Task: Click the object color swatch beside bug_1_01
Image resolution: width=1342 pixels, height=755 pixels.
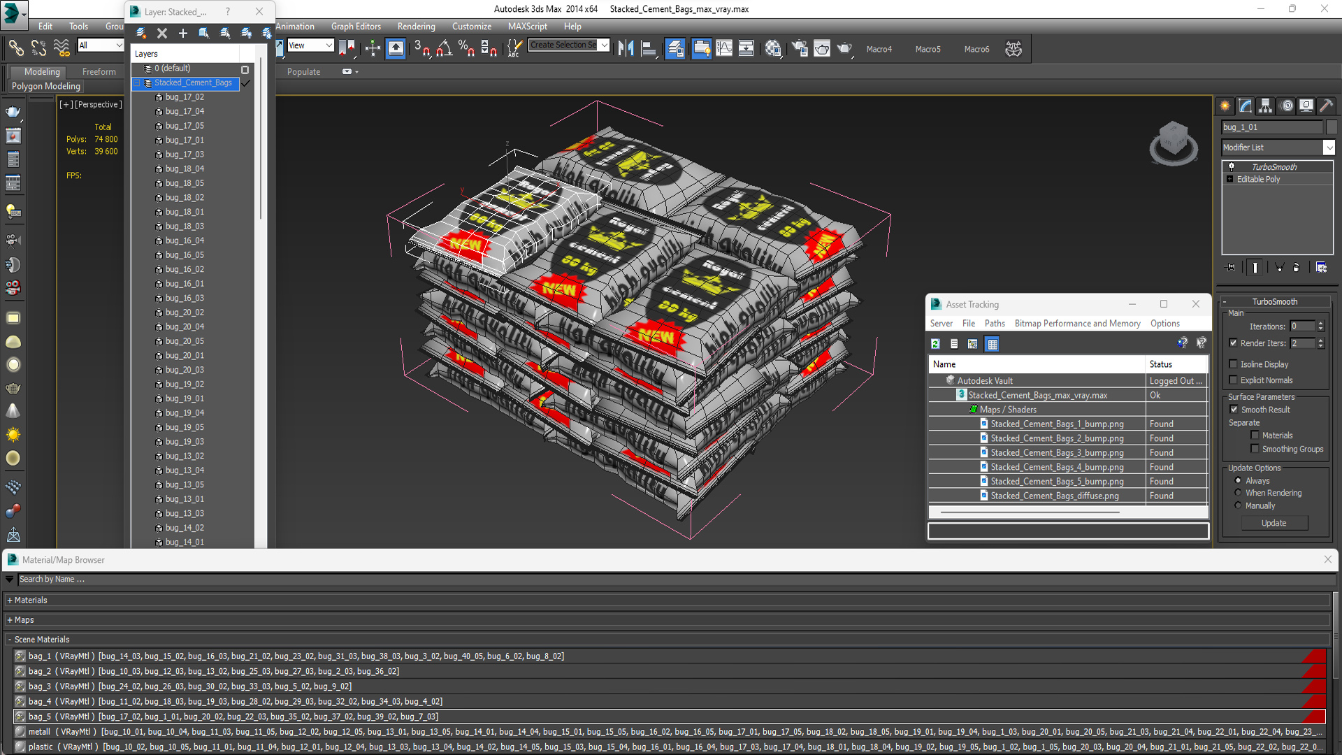Action: [x=1332, y=127]
